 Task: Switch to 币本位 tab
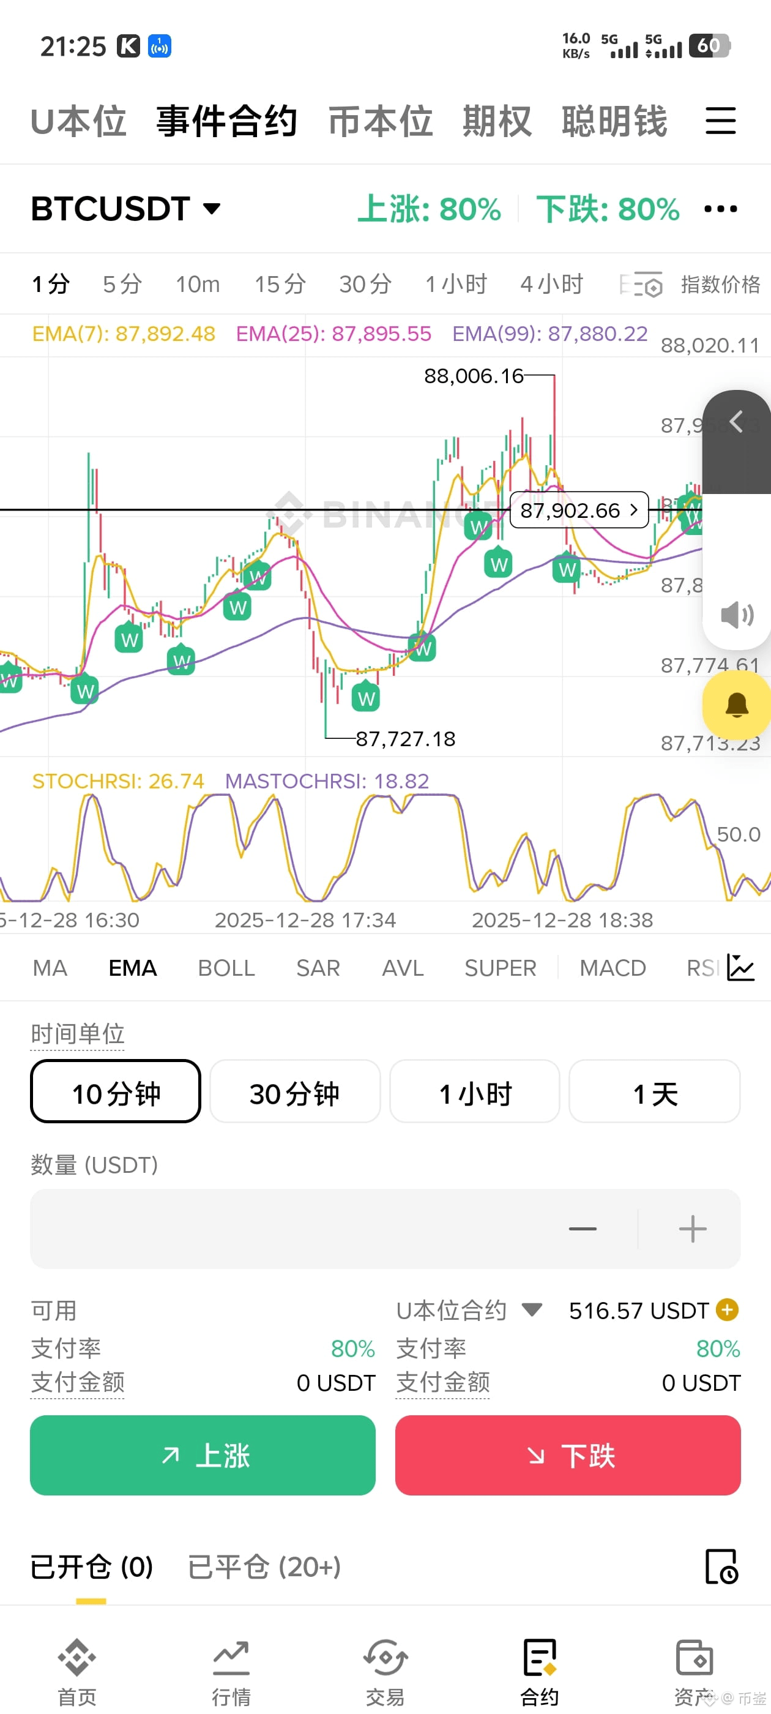[381, 121]
